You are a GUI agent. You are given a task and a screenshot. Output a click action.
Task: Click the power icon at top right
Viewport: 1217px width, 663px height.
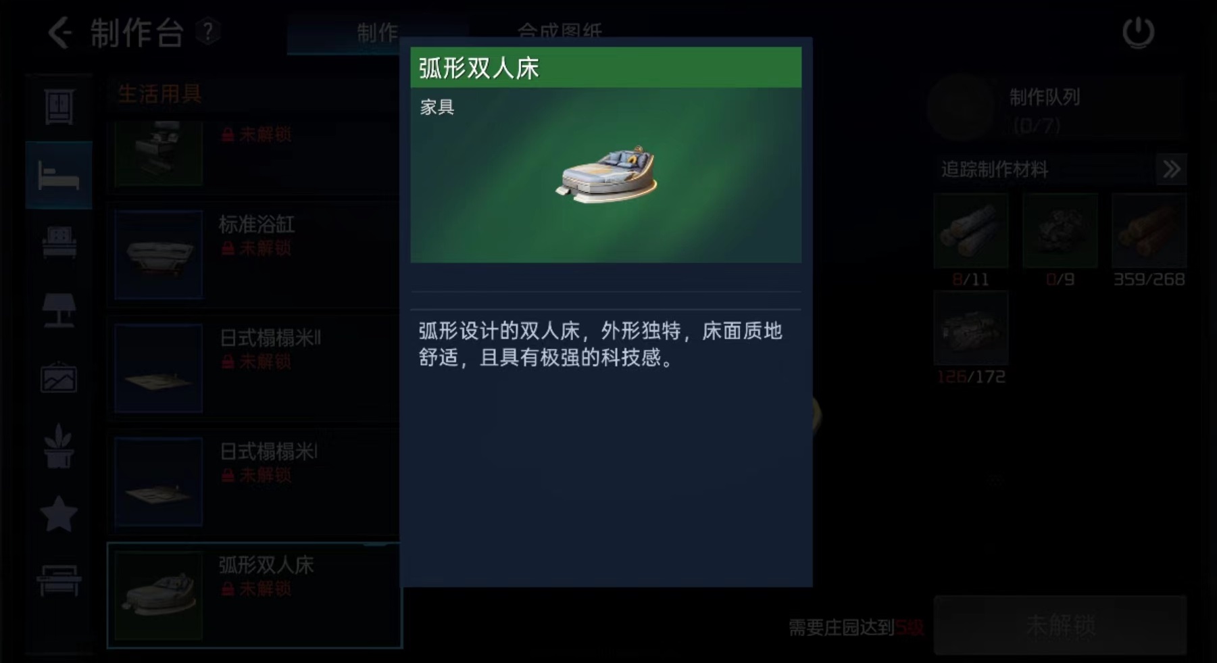click(x=1138, y=32)
